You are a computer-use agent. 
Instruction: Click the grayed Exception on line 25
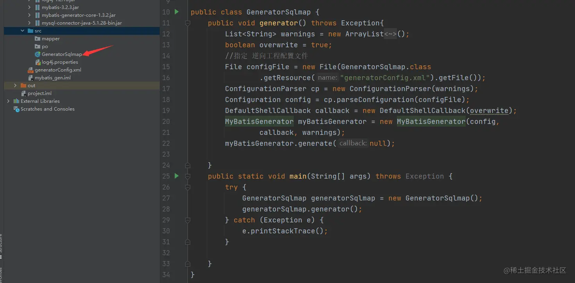point(425,176)
